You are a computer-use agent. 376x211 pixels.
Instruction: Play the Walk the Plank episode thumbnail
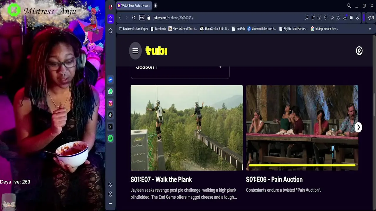187,128
